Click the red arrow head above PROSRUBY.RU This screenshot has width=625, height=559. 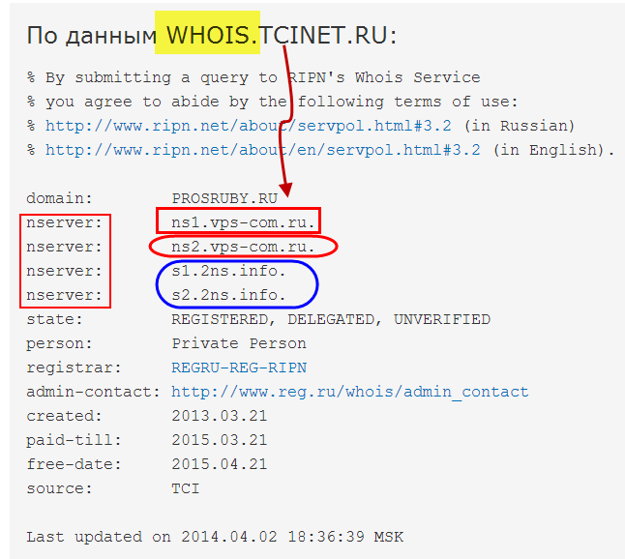(285, 190)
